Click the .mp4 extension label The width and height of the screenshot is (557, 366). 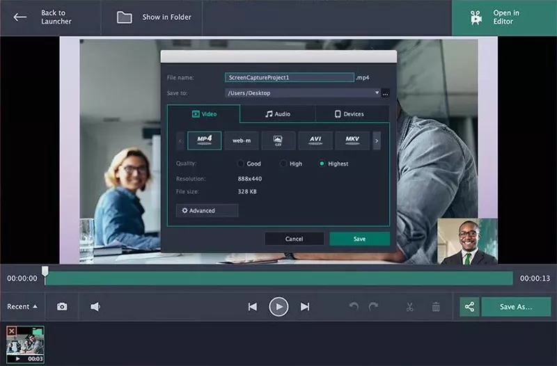(362, 78)
